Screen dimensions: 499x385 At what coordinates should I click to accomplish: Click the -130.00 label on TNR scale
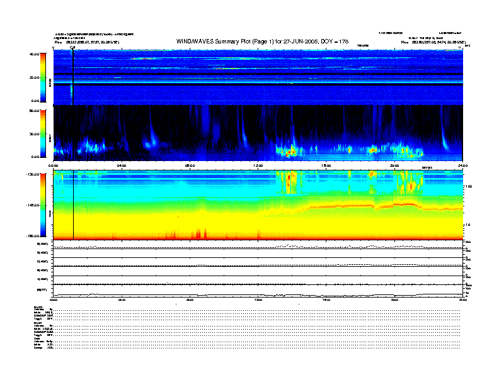tap(33, 174)
